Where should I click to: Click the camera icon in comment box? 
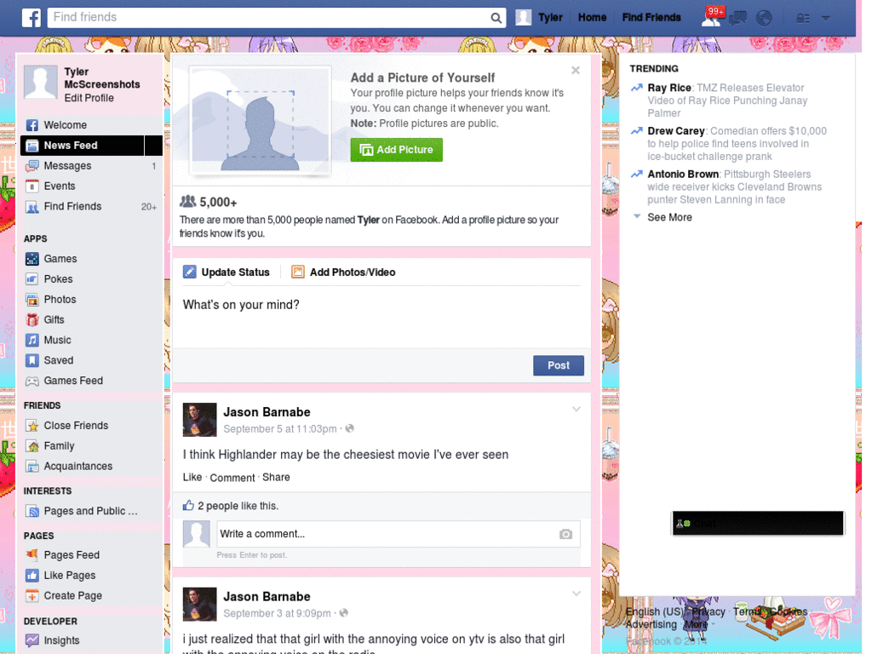coord(565,535)
